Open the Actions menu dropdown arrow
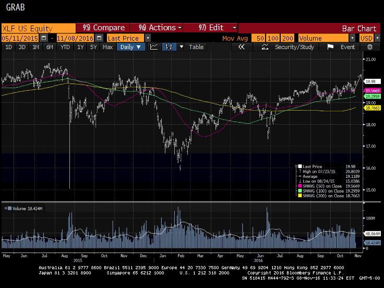The height and width of the screenshot is (288, 384). pos(180,28)
